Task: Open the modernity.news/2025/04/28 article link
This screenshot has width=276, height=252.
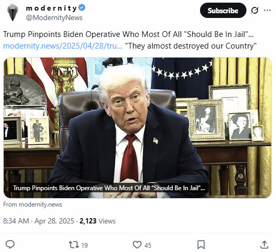Action: 63,46
